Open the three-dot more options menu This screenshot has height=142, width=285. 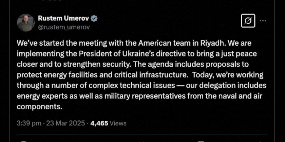tap(263, 21)
